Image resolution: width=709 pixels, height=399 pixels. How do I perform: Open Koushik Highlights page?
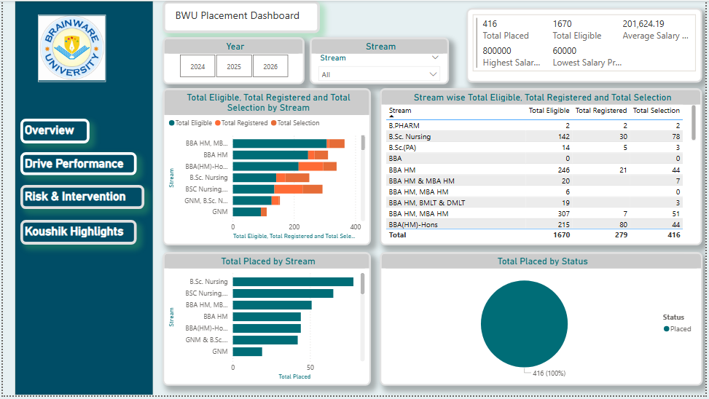tap(78, 232)
